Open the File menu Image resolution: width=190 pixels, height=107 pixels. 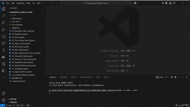pyautogui.click(x=7, y=3)
